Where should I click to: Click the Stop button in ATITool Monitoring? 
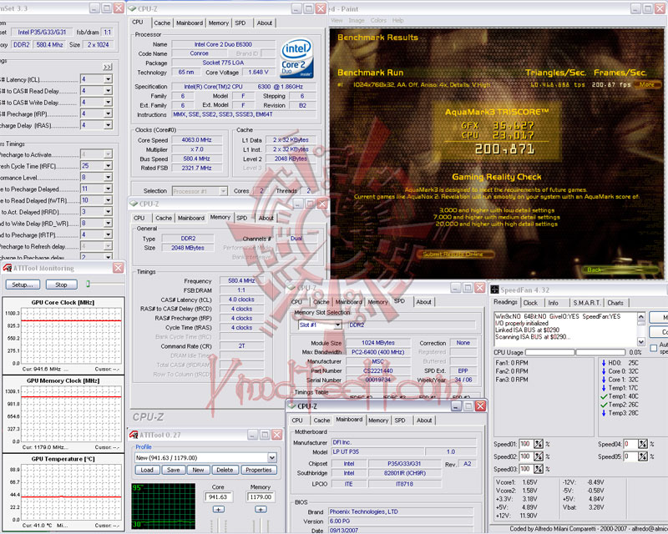[x=61, y=285]
